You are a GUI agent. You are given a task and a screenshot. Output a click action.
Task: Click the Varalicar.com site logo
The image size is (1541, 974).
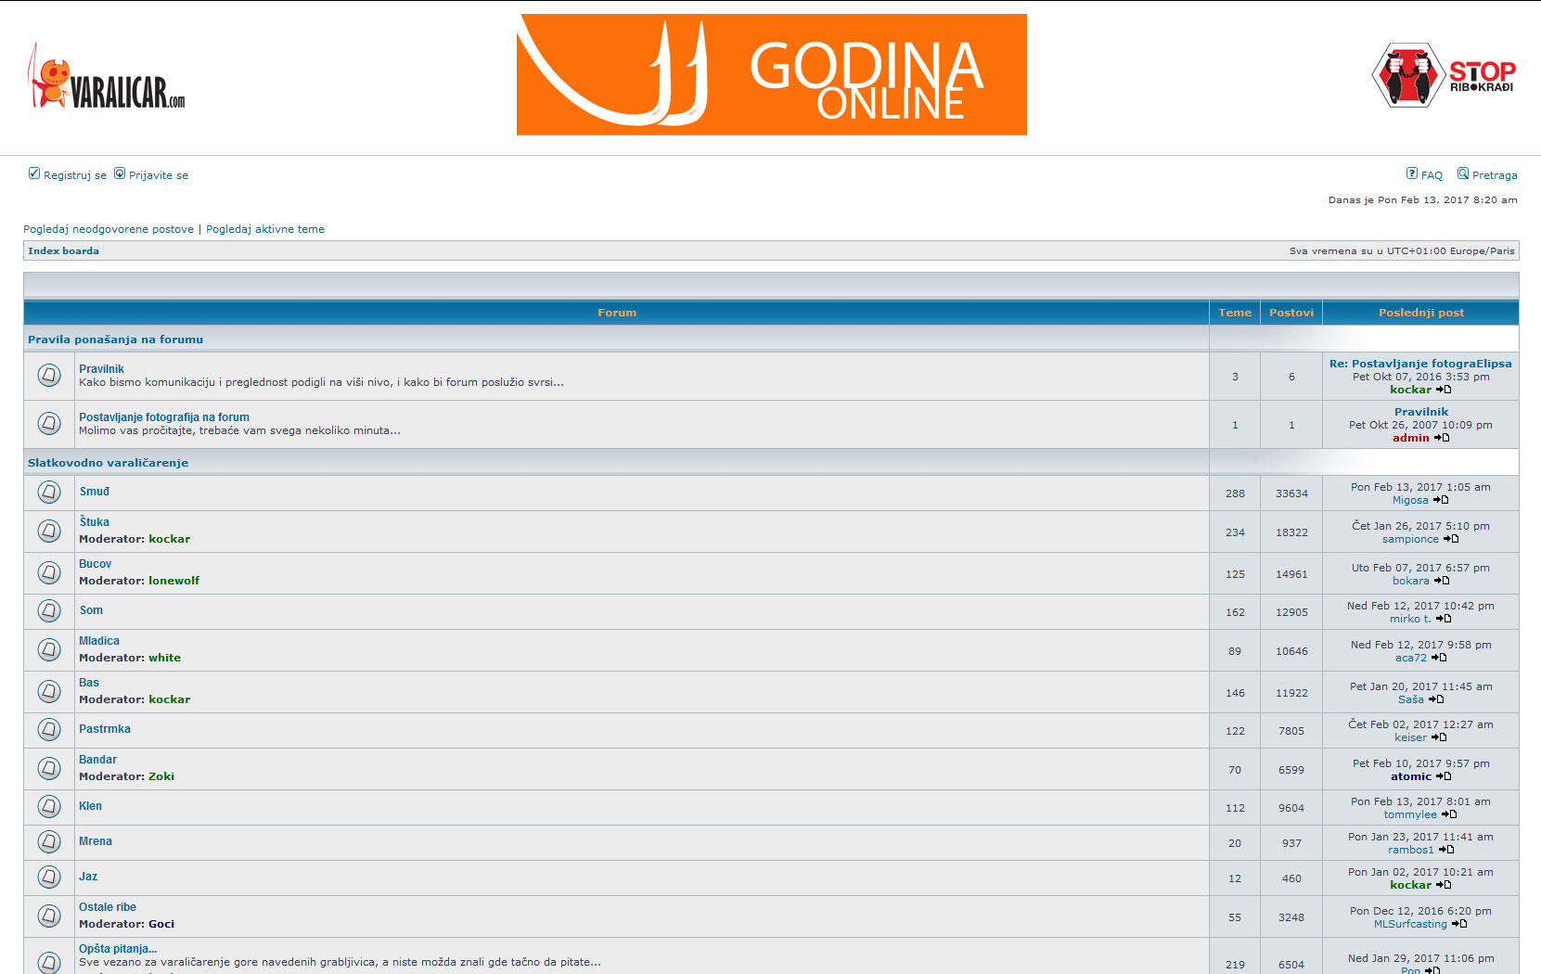coord(108,78)
